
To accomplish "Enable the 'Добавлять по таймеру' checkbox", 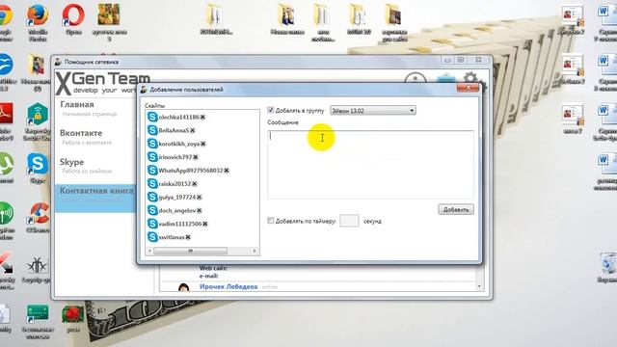I will click(270, 221).
